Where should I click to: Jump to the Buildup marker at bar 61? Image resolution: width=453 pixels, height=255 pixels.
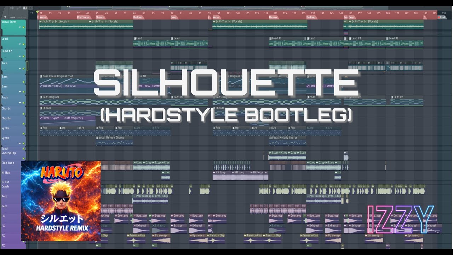tap(138, 17)
